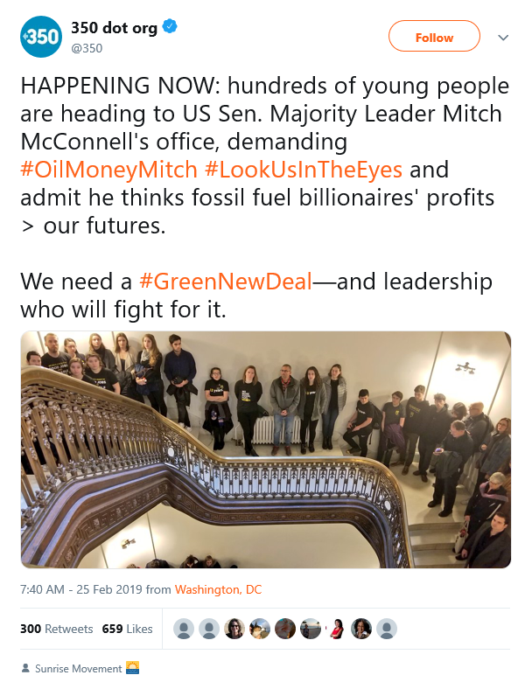The width and height of the screenshot is (525, 682).
Task: Follow the 350 dot org account
Action: 434,37
